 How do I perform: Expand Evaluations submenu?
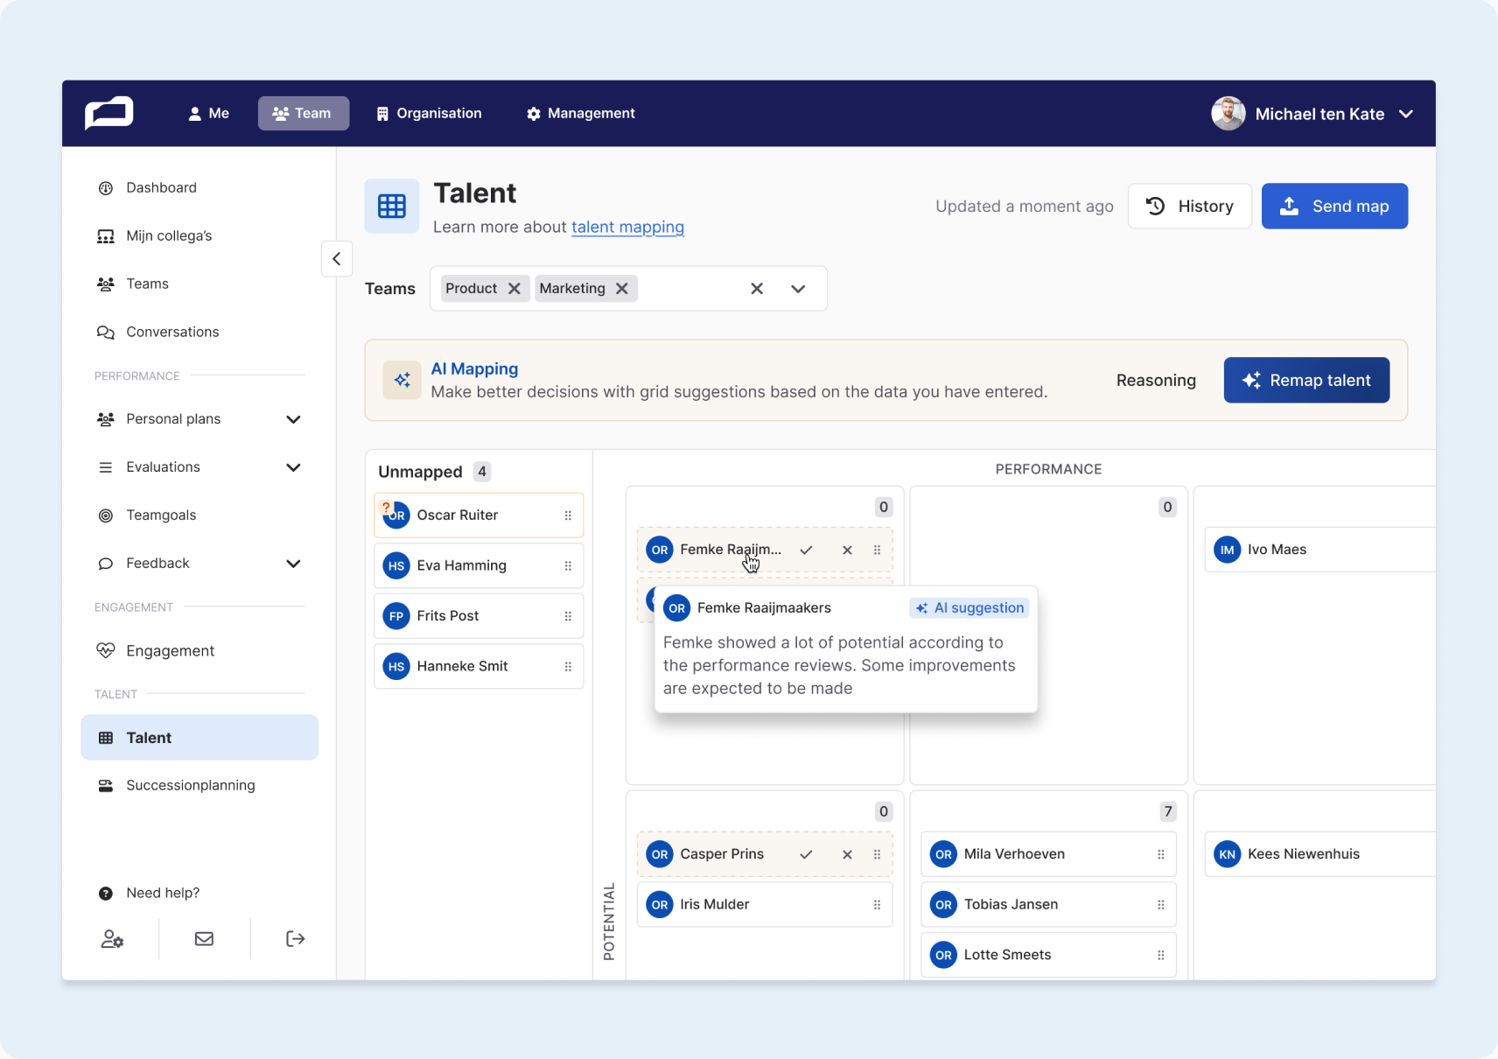point(294,467)
